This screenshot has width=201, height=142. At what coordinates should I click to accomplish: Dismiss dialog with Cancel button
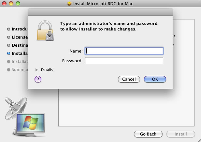coord(129,79)
